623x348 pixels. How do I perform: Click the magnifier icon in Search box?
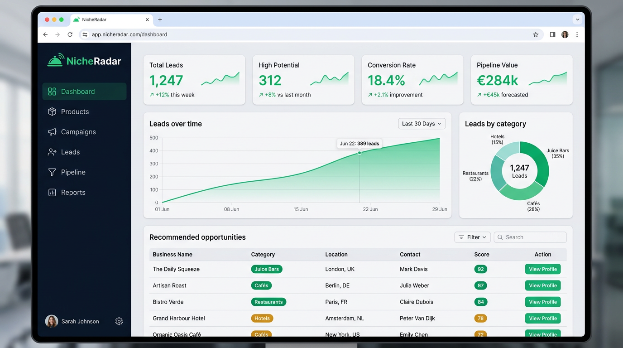500,237
